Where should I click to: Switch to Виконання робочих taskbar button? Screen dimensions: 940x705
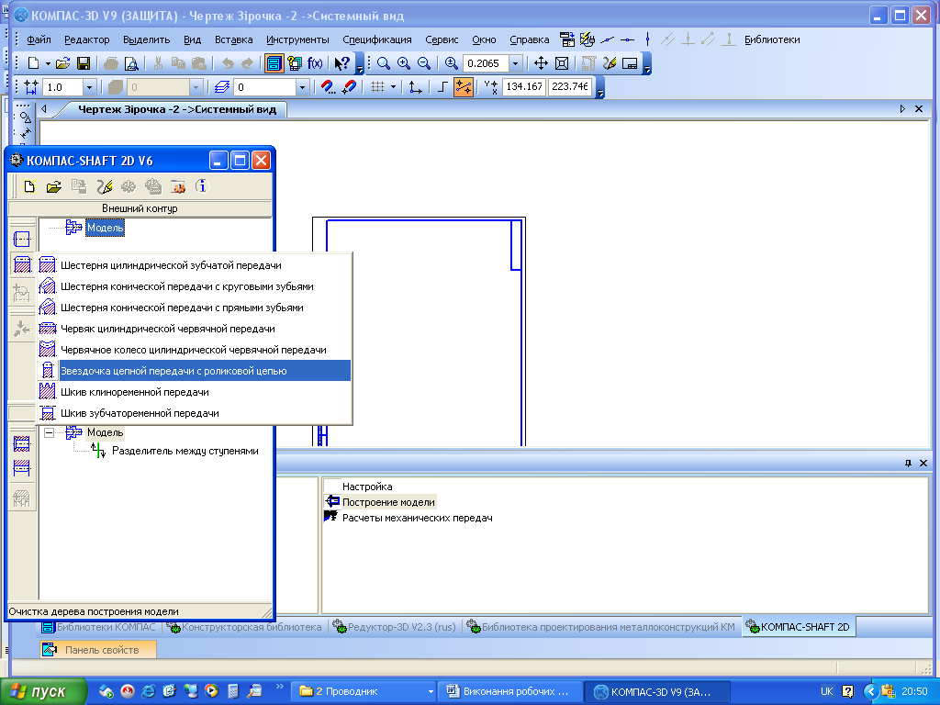coord(510,691)
